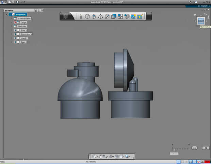Hide the Shoulders:1 component using eye icon
211x164 pixels.
[16, 34]
